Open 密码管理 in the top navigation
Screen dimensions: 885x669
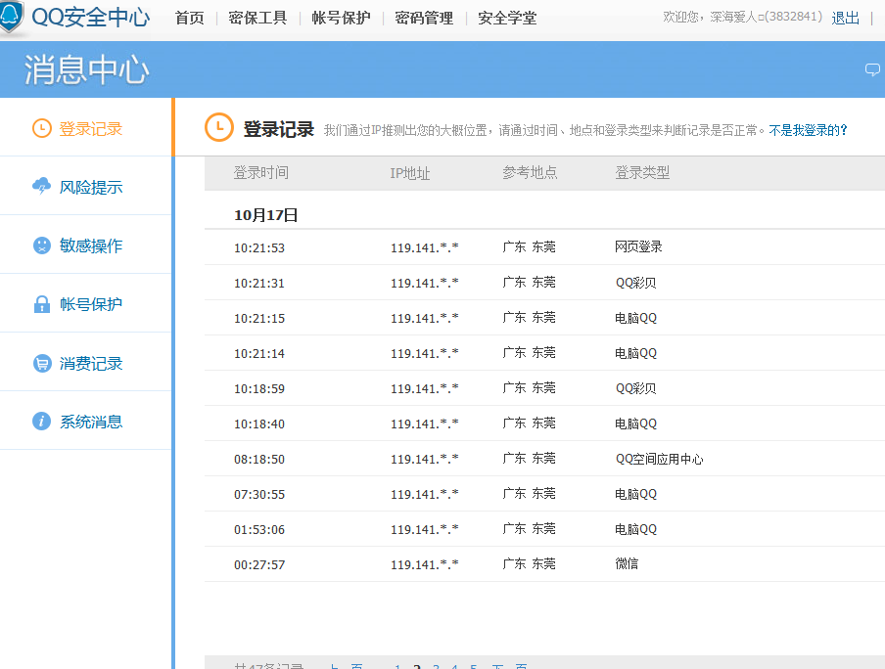(424, 18)
